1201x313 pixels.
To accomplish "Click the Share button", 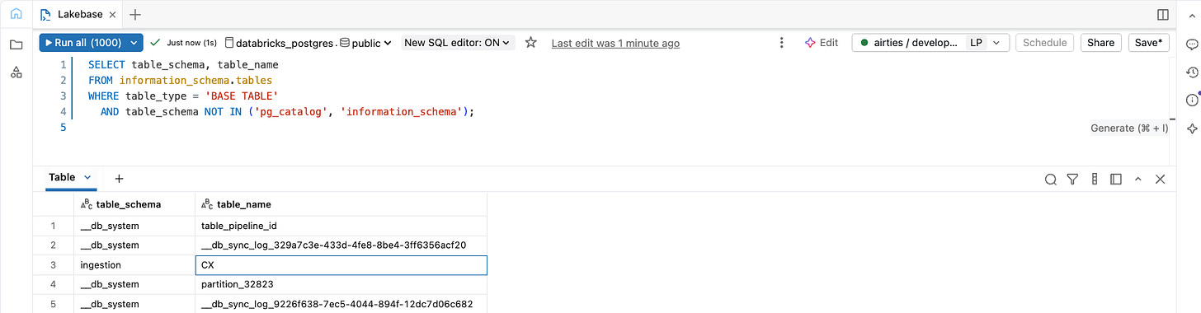I will click(1101, 43).
